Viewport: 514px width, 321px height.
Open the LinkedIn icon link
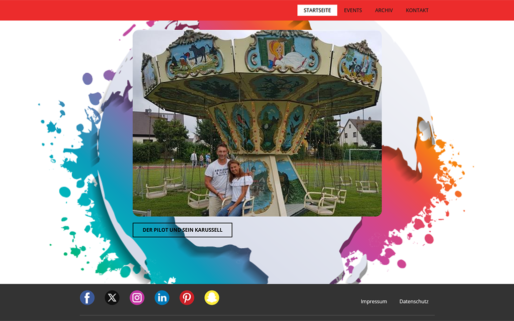pyautogui.click(x=162, y=298)
